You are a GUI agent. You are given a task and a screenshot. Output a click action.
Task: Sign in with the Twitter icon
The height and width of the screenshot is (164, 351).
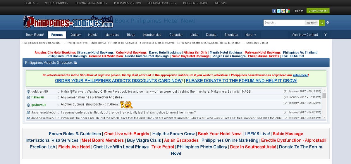pyautogui.click(x=279, y=11)
